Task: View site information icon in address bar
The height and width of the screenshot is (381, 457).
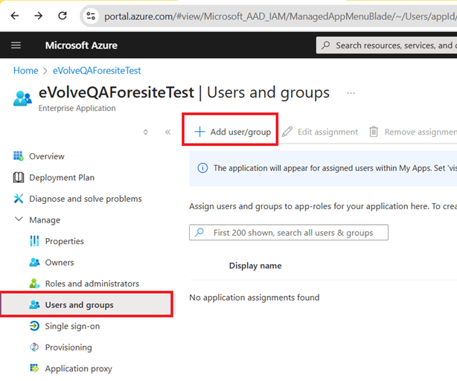Action: 91,16
